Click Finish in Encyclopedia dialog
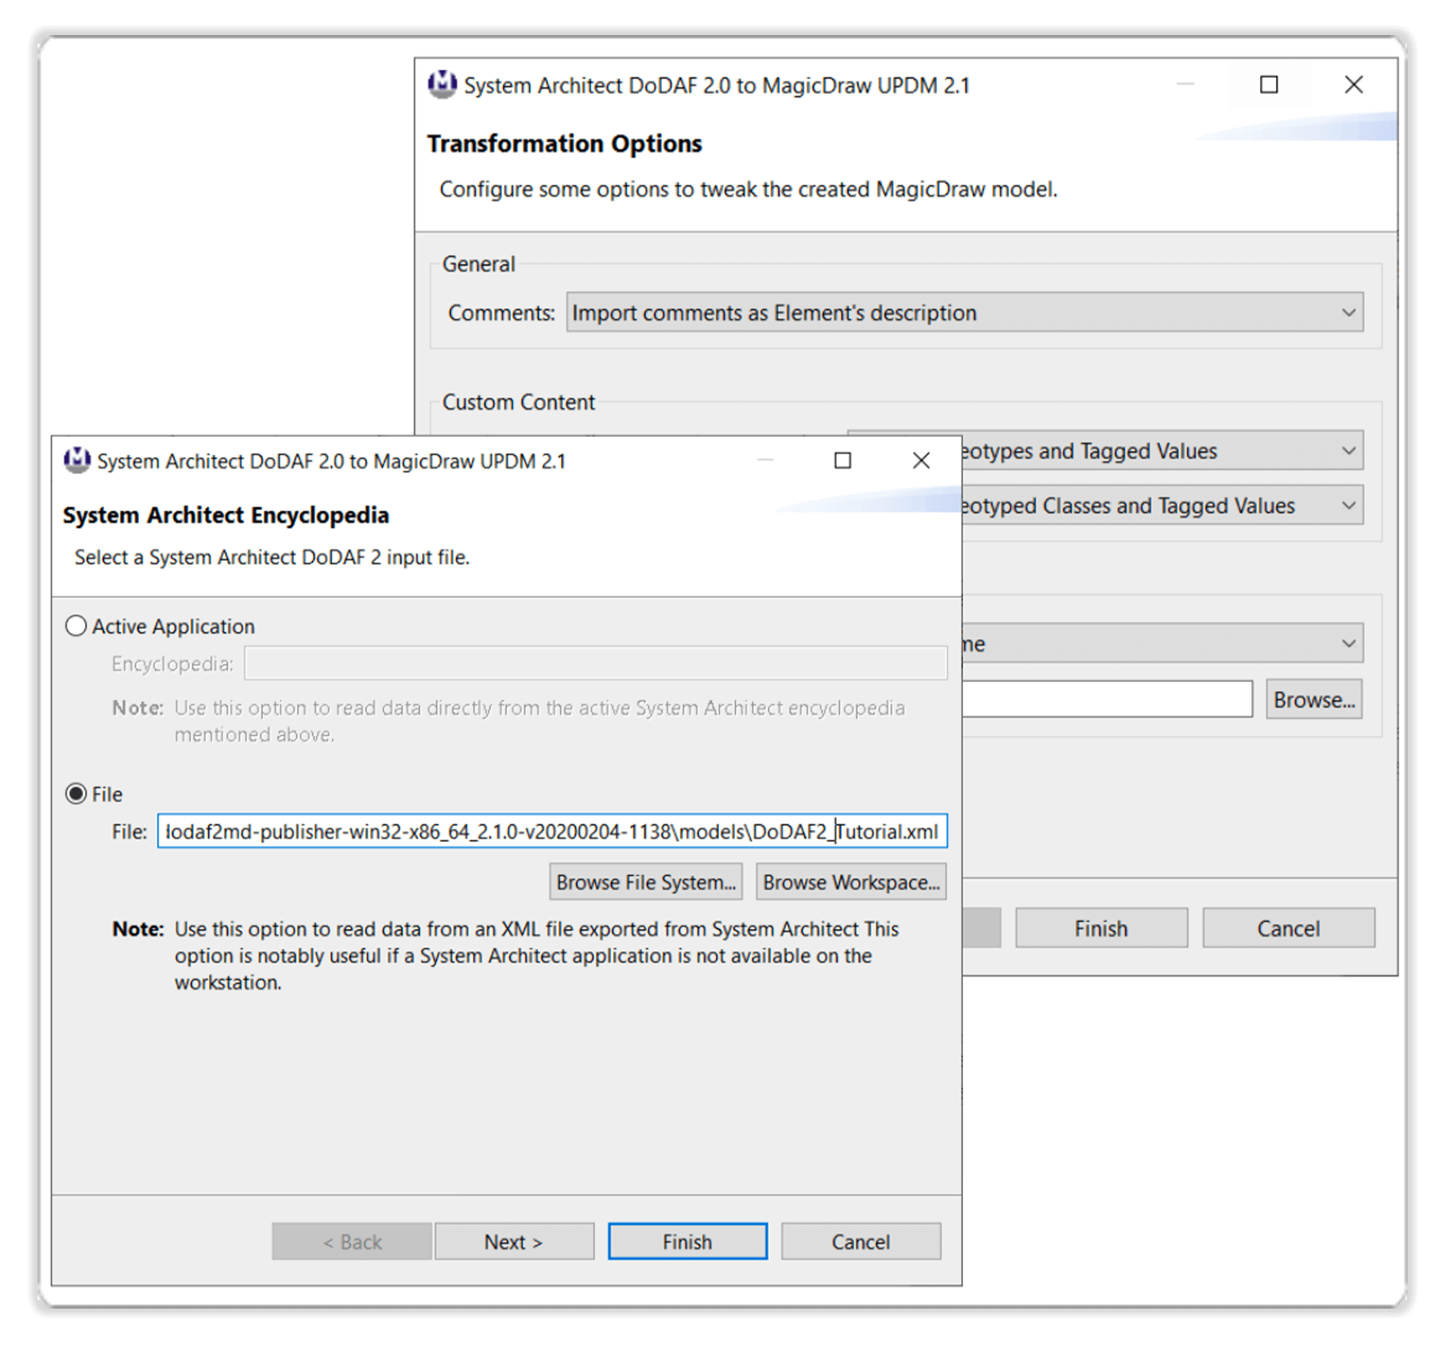1450x1346 pixels. pos(687,1241)
